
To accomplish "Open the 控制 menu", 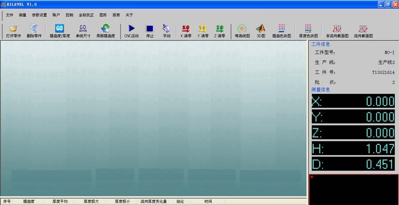I will click(x=69, y=15).
